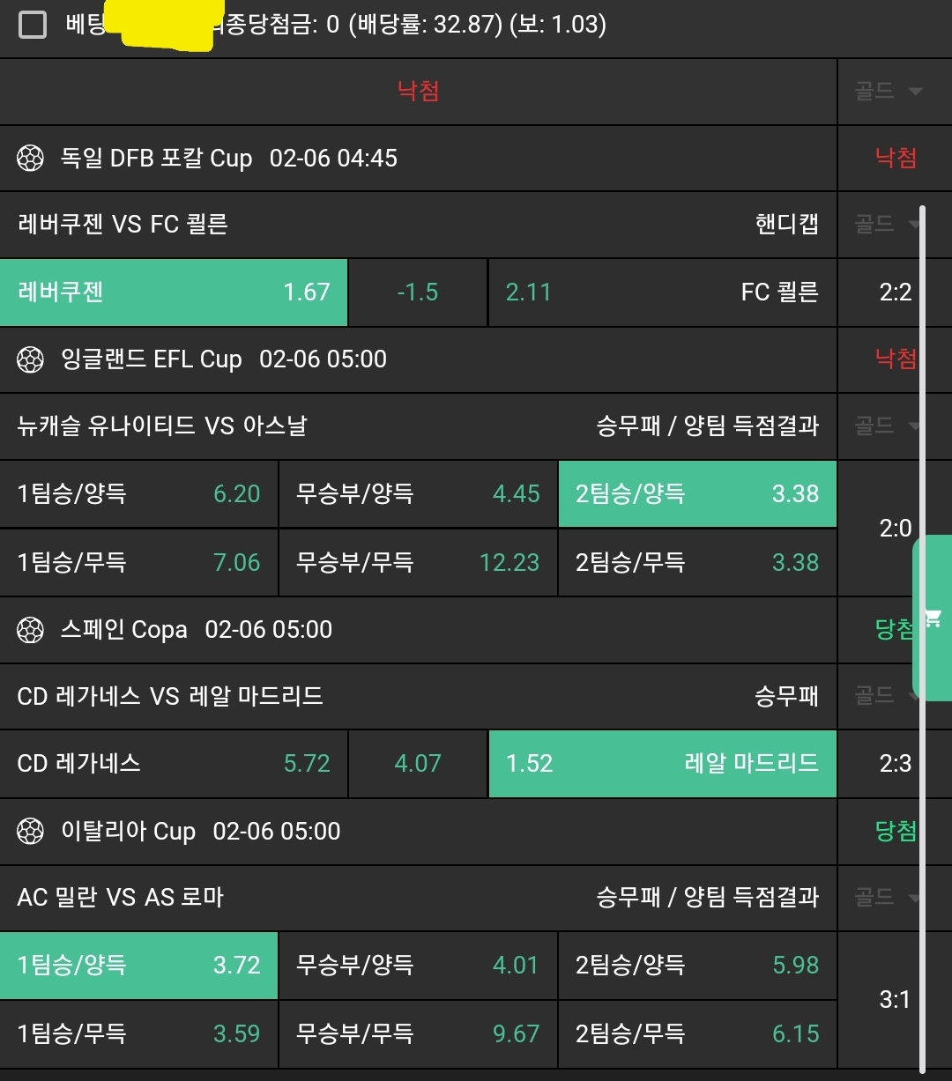Expand the top 골드 dropdown next to 낙첨
This screenshot has height=1081, width=952.
888,91
